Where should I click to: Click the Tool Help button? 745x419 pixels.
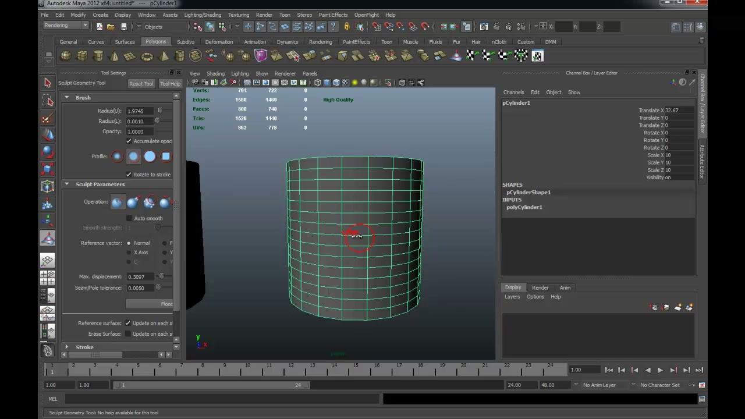(x=171, y=83)
